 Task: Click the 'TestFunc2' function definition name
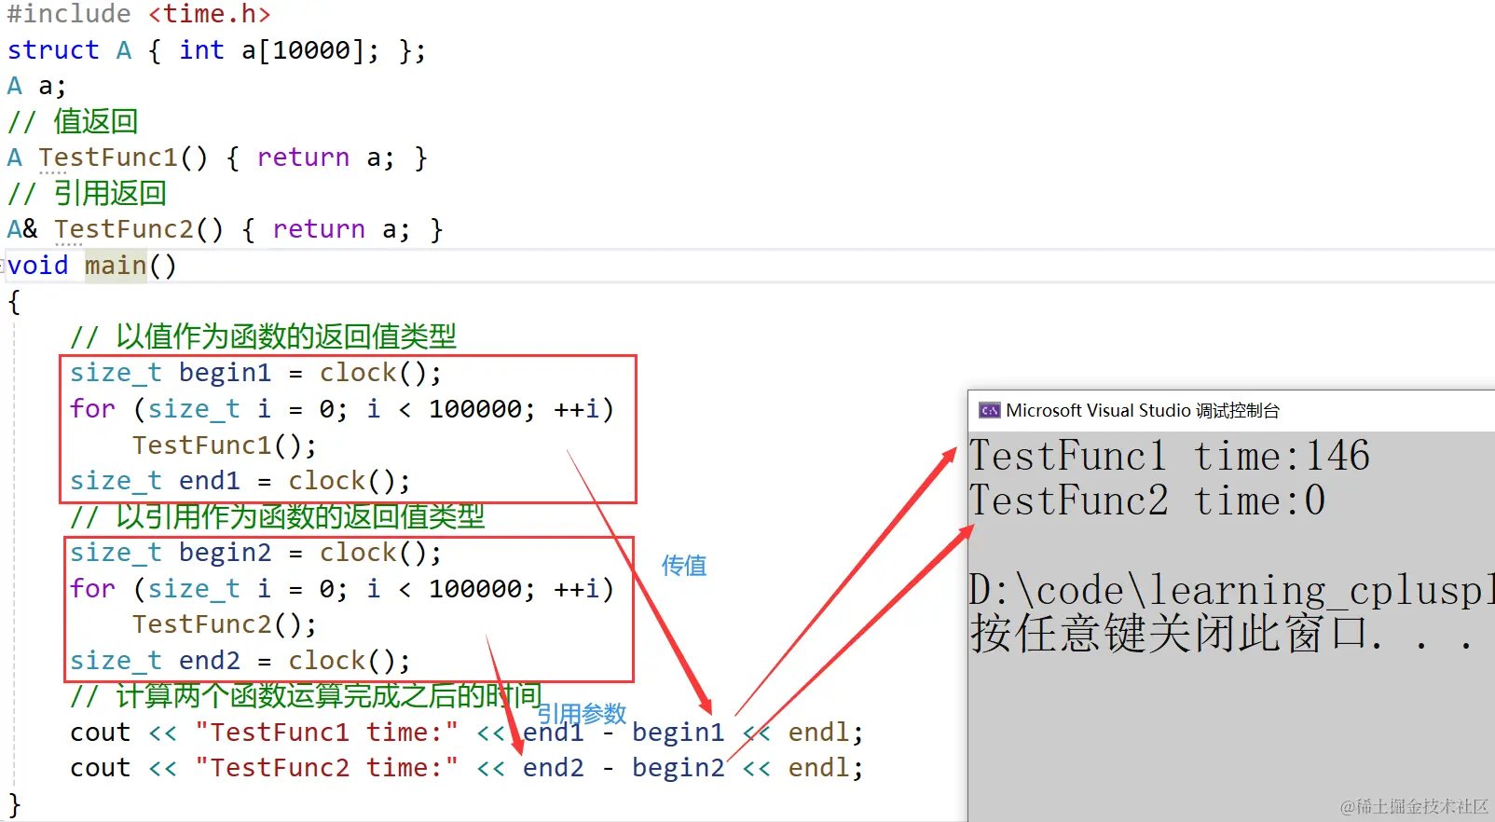(123, 229)
